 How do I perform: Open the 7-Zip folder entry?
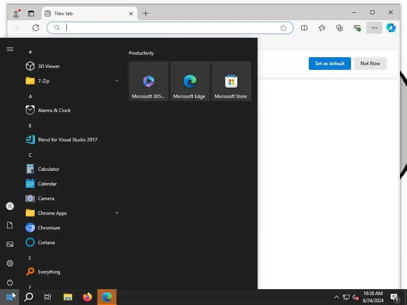click(x=73, y=81)
